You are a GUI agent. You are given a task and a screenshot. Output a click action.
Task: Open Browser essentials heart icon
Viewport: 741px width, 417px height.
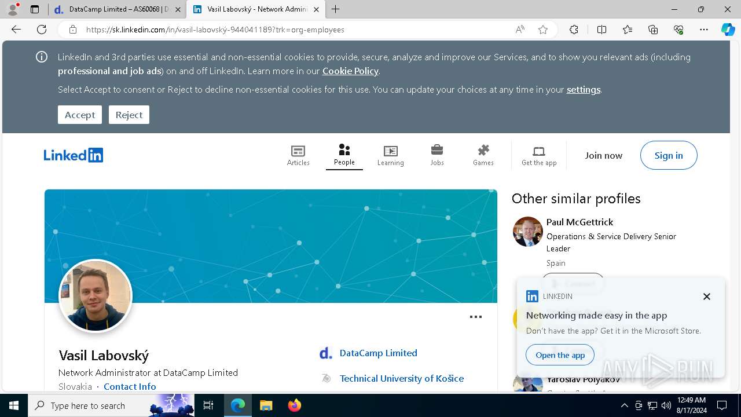point(678,30)
